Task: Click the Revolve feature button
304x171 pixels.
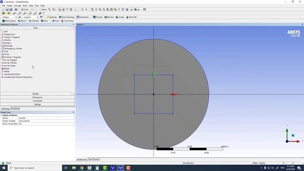Action: pyautogui.click(x=109, y=17)
